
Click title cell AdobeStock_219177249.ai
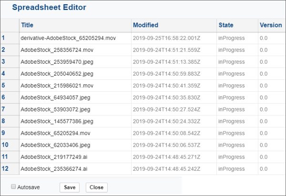click(75, 157)
